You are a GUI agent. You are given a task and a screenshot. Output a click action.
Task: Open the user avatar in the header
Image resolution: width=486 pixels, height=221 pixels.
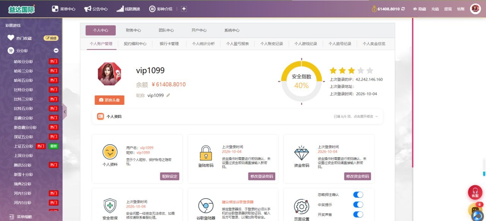tap(475, 9)
